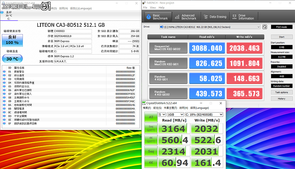Run the Random 4 KB QD1 task
295x169 pixels.
point(168,78)
